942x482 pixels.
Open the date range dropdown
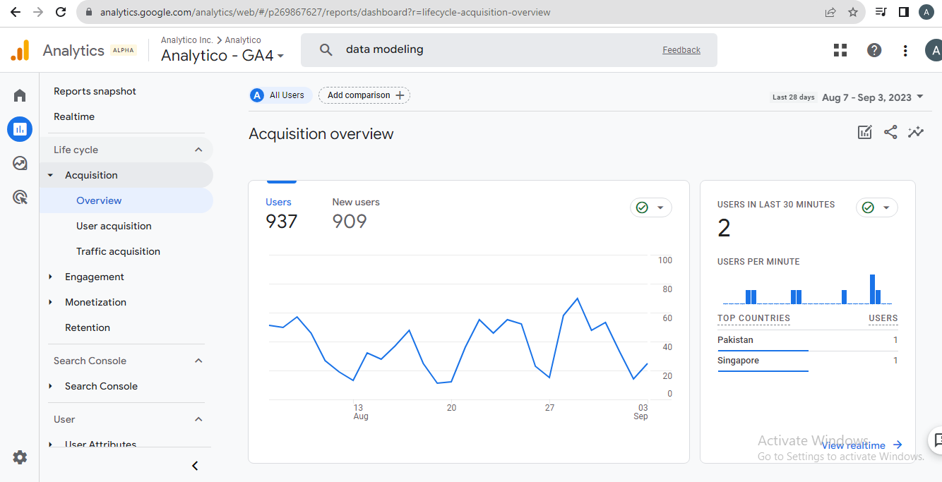pyautogui.click(x=873, y=97)
